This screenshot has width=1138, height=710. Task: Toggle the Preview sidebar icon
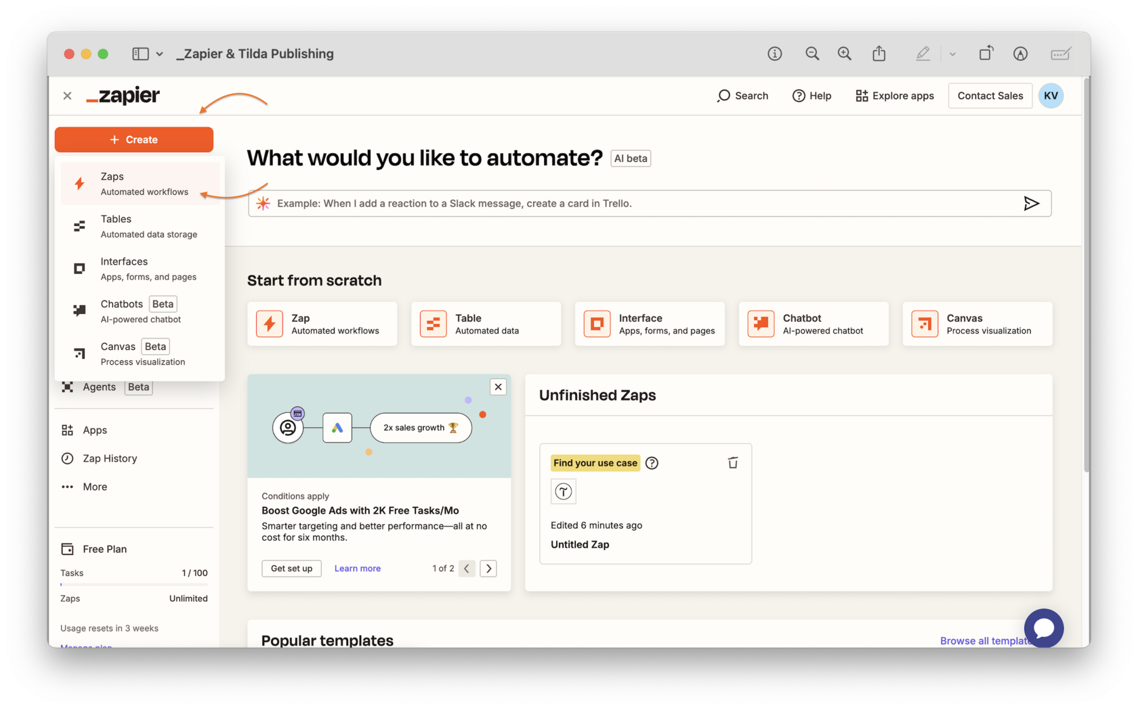click(x=140, y=53)
